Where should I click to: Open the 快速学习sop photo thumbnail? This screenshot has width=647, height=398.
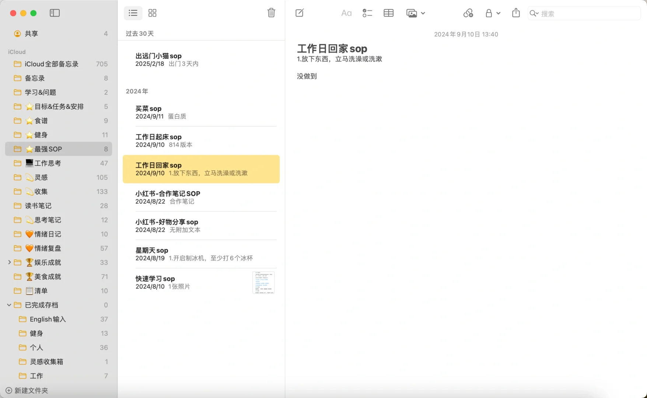(x=263, y=283)
